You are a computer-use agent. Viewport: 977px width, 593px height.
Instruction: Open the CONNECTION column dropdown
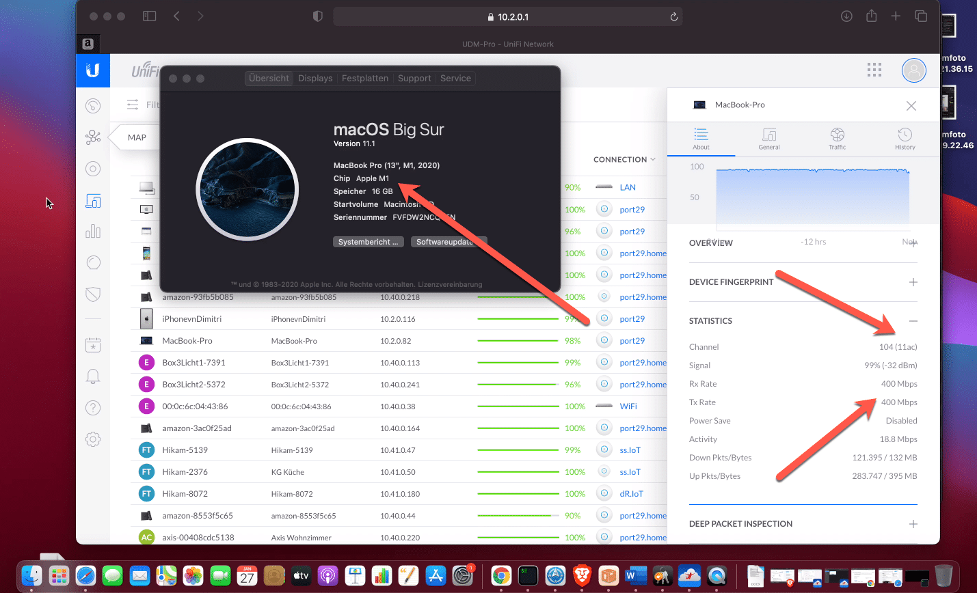pos(624,160)
